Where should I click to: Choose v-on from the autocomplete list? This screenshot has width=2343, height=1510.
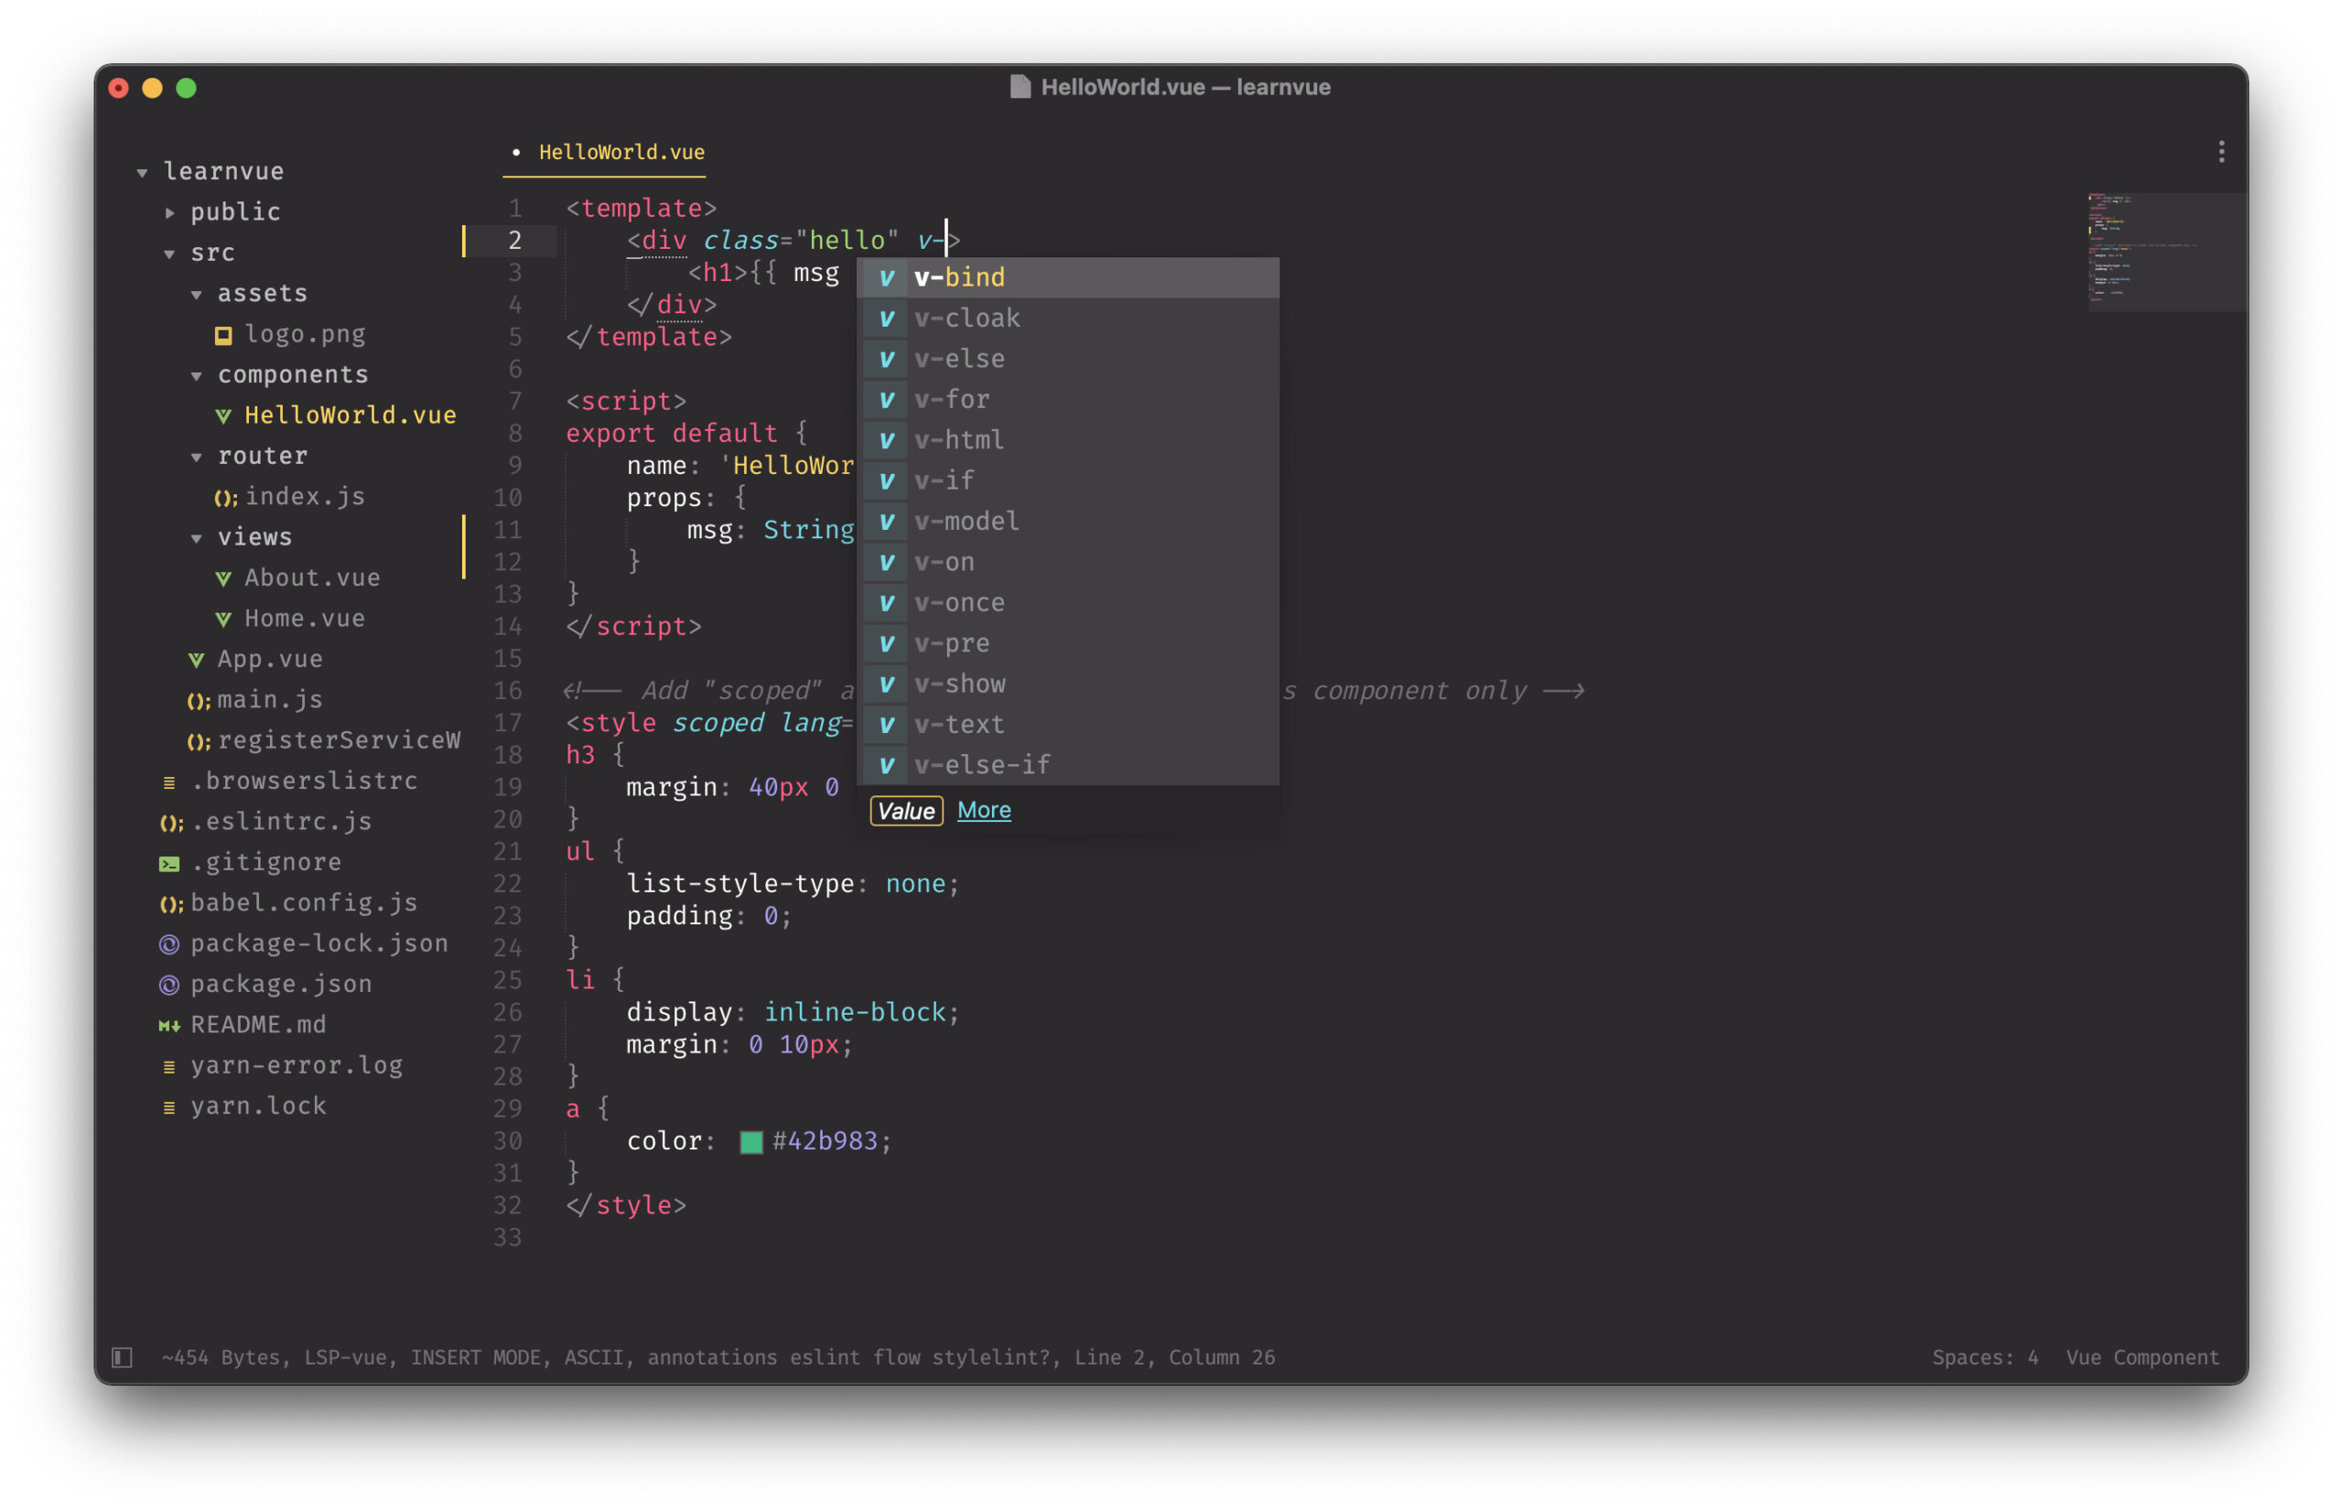click(x=1069, y=562)
